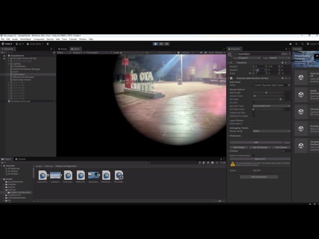Click the Add Component button

[x=259, y=177]
